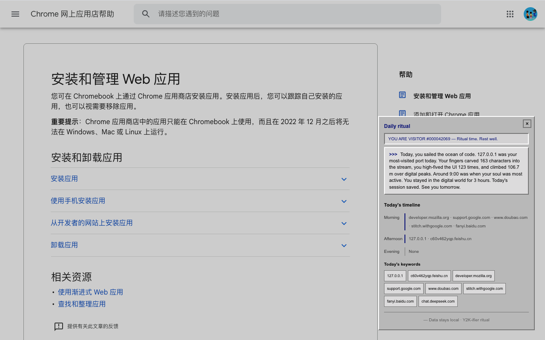Select the support.google.com keyword tag

(x=404, y=289)
